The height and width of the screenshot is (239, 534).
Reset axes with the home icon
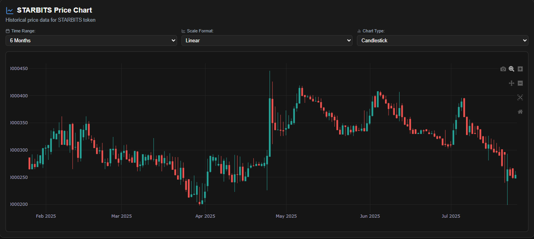(520, 112)
